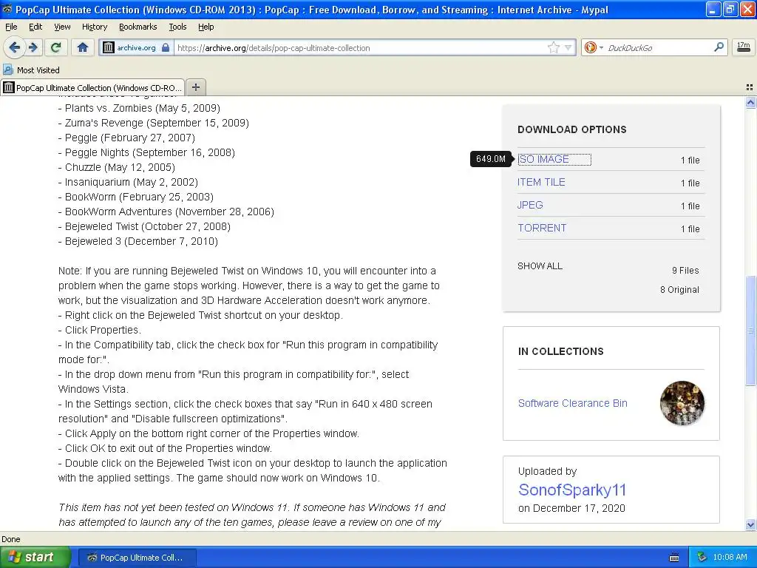Click the 9 Files text
The image size is (757, 568).
coord(685,271)
